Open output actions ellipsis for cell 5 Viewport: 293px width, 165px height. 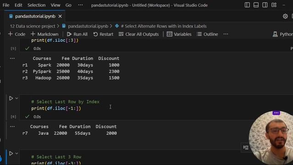point(12,58)
